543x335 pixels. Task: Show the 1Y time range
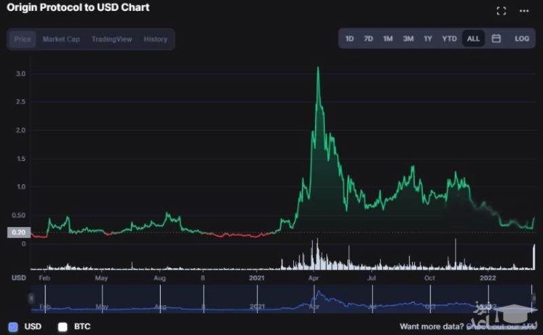point(428,39)
